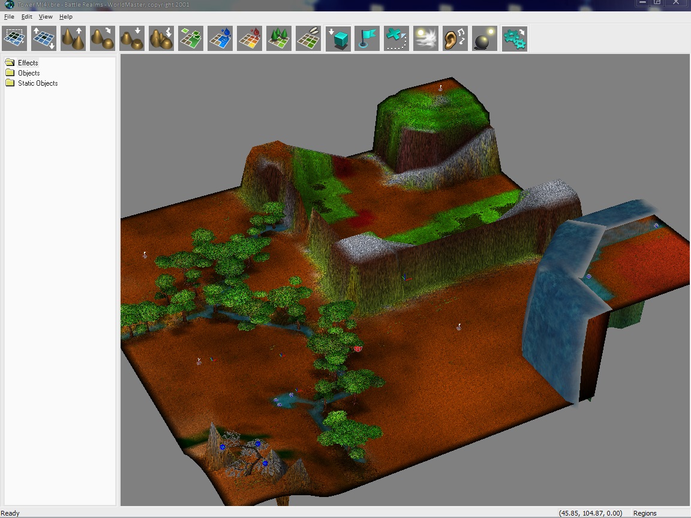Choose the raise/lower terrain grid tool
691x518 pixels.
tap(44, 38)
